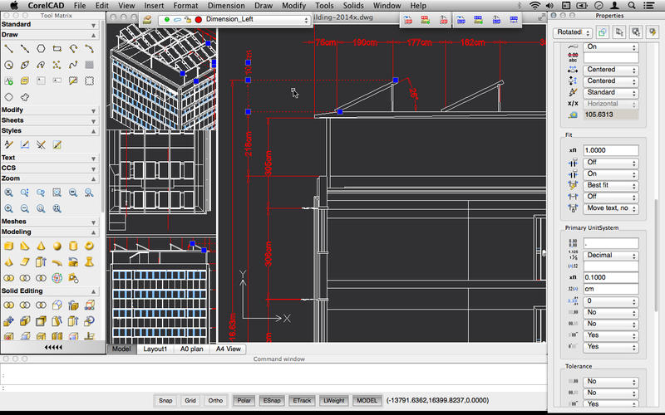The width and height of the screenshot is (665, 415).
Task: Open the Modify menu
Action: pyautogui.click(x=293, y=6)
